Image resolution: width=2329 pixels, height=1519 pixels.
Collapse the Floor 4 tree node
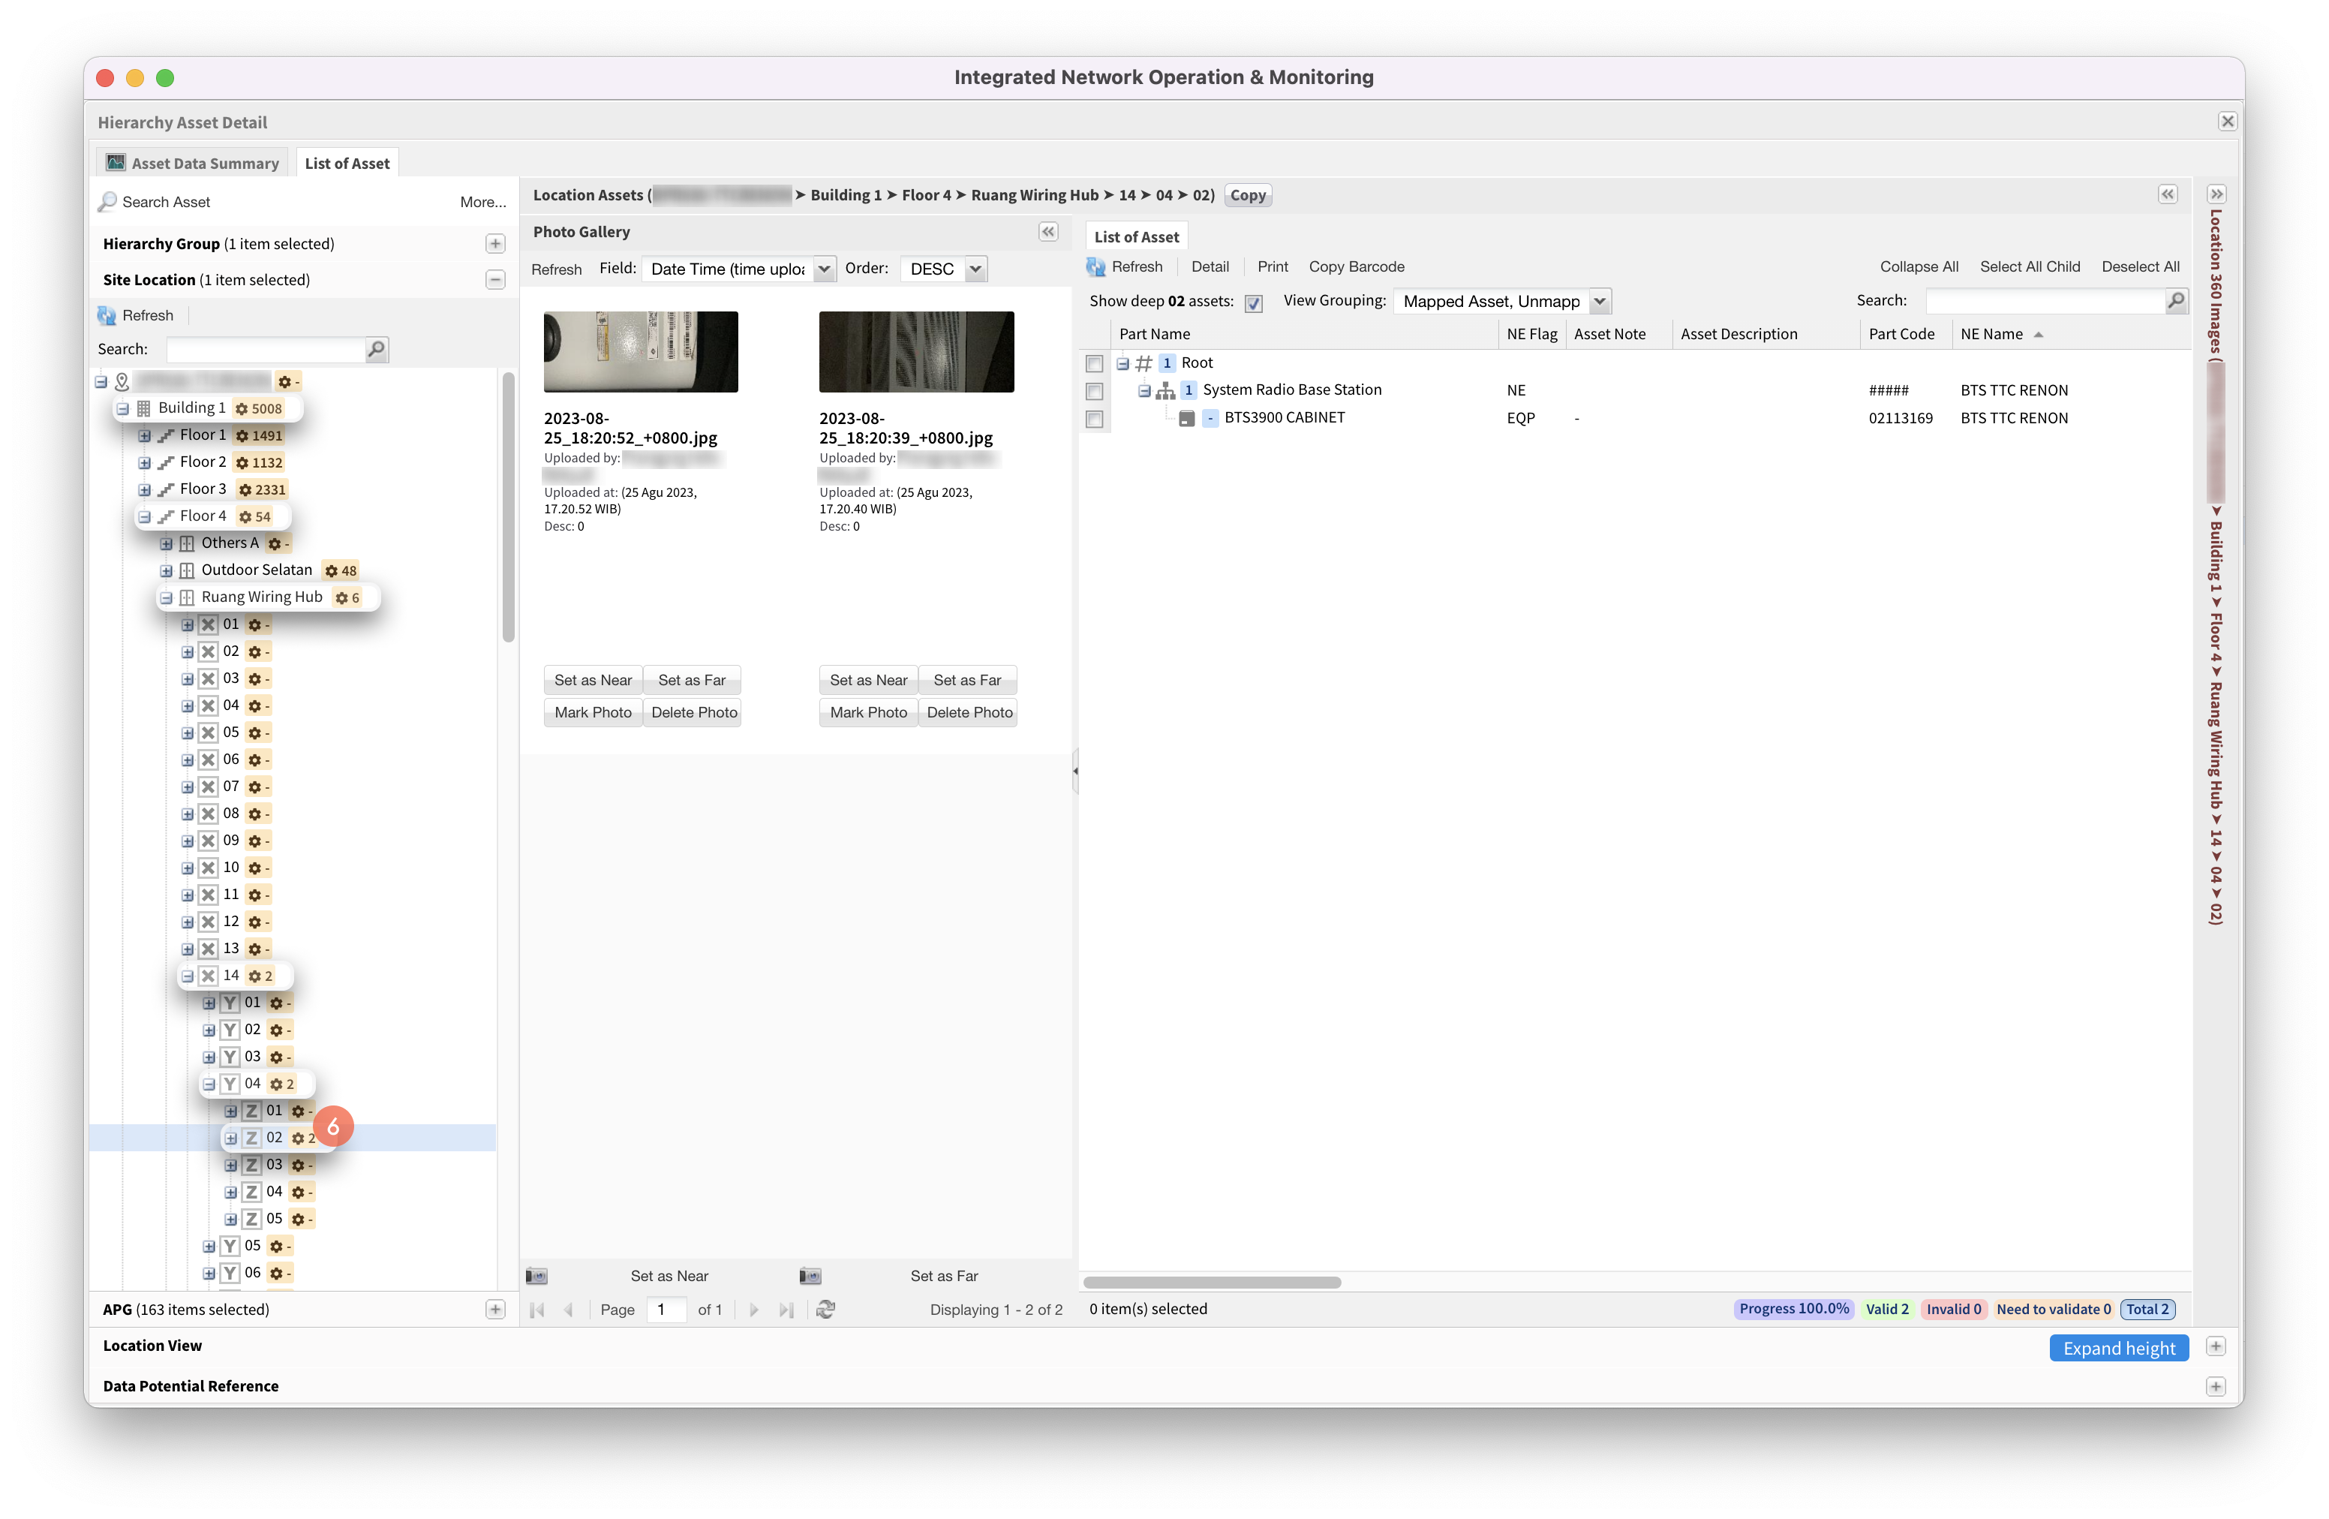(145, 517)
